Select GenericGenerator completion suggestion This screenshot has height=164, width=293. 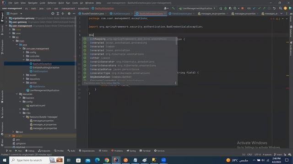[129, 61]
